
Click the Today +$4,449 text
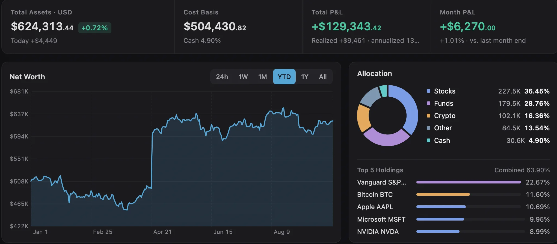34,41
